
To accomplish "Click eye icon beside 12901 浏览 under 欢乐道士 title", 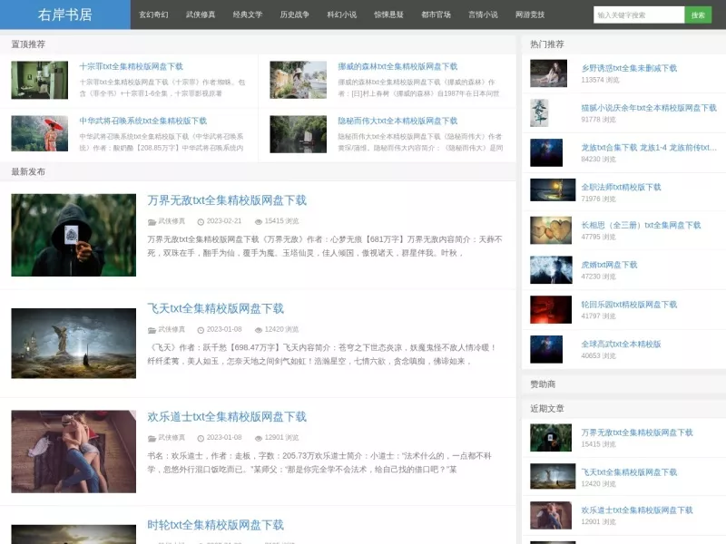I will click(x=259, y=438).
